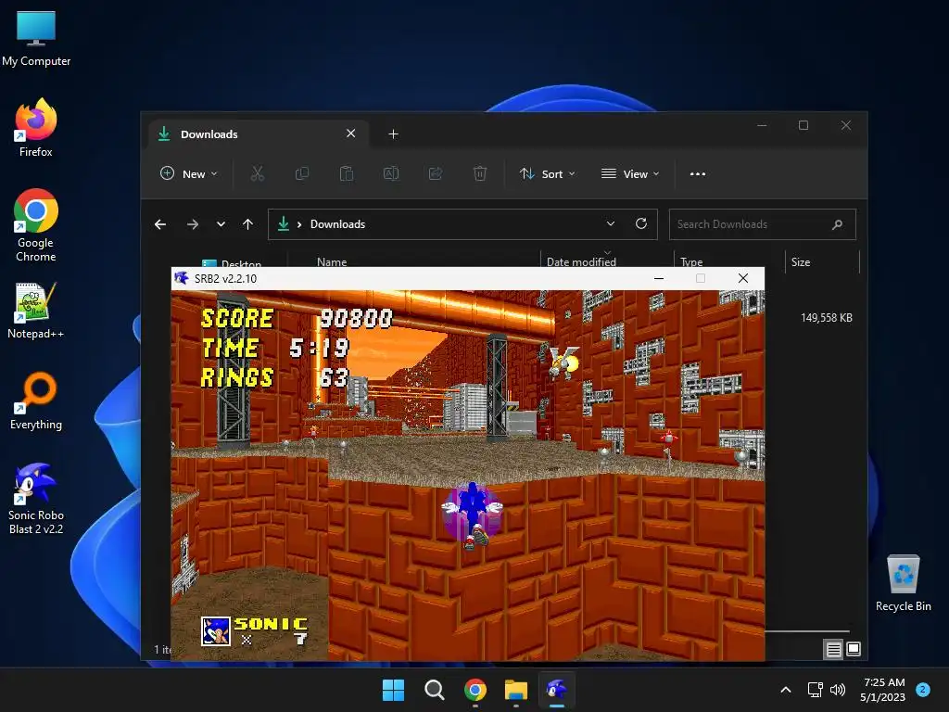The image size is (949, 712).
Task: Expand address bar history dropdown
Action: (x=611, y=223)
